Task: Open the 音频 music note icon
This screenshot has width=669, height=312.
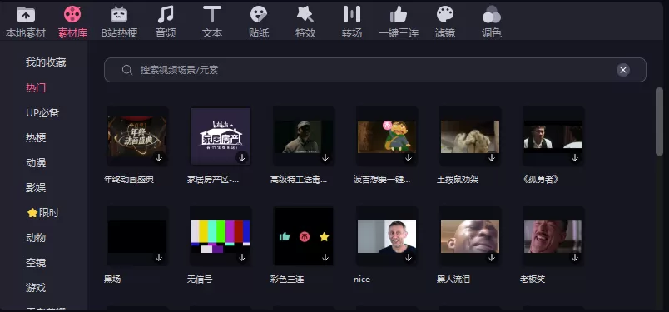Action: 166,15
